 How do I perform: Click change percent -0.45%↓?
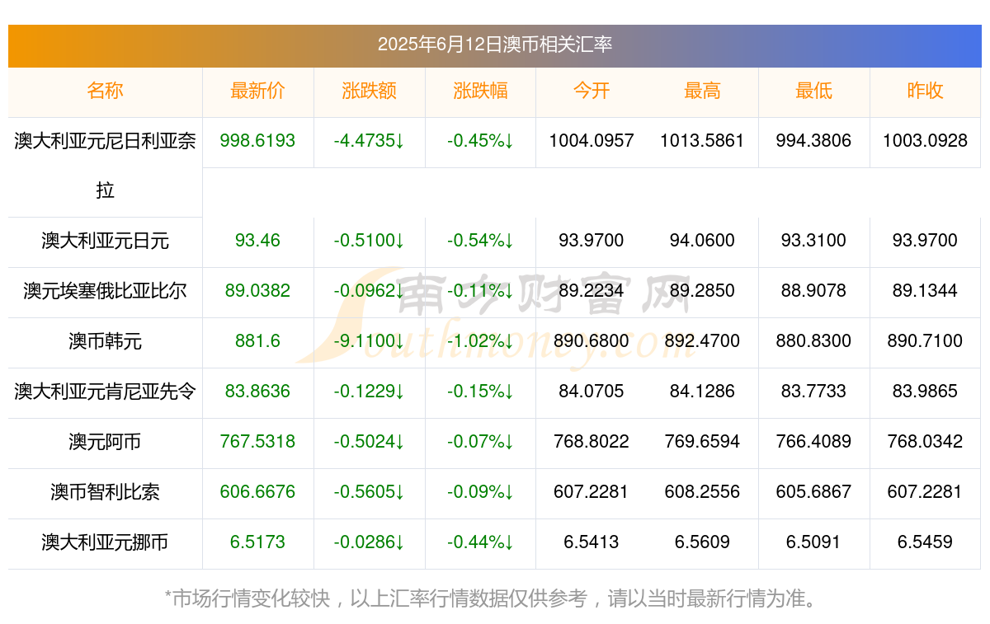pos(480,141)
